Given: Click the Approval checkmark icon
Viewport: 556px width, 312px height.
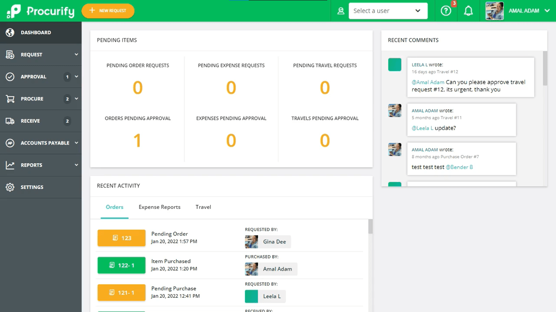Looking at the screenshot, I should [x=10, y=77].
